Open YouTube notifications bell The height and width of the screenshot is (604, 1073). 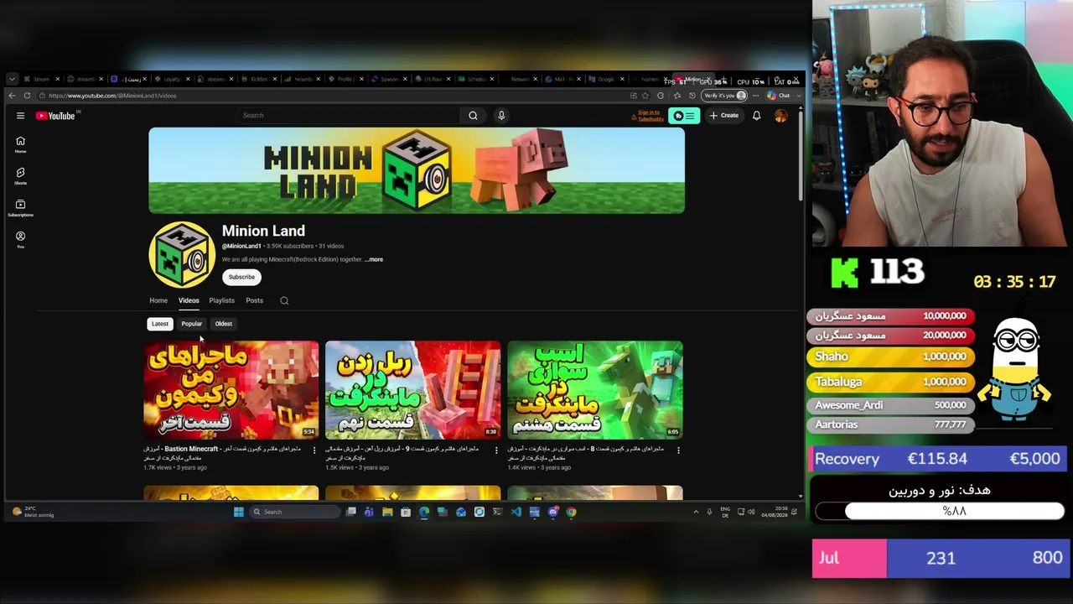[x=756, y=116]
